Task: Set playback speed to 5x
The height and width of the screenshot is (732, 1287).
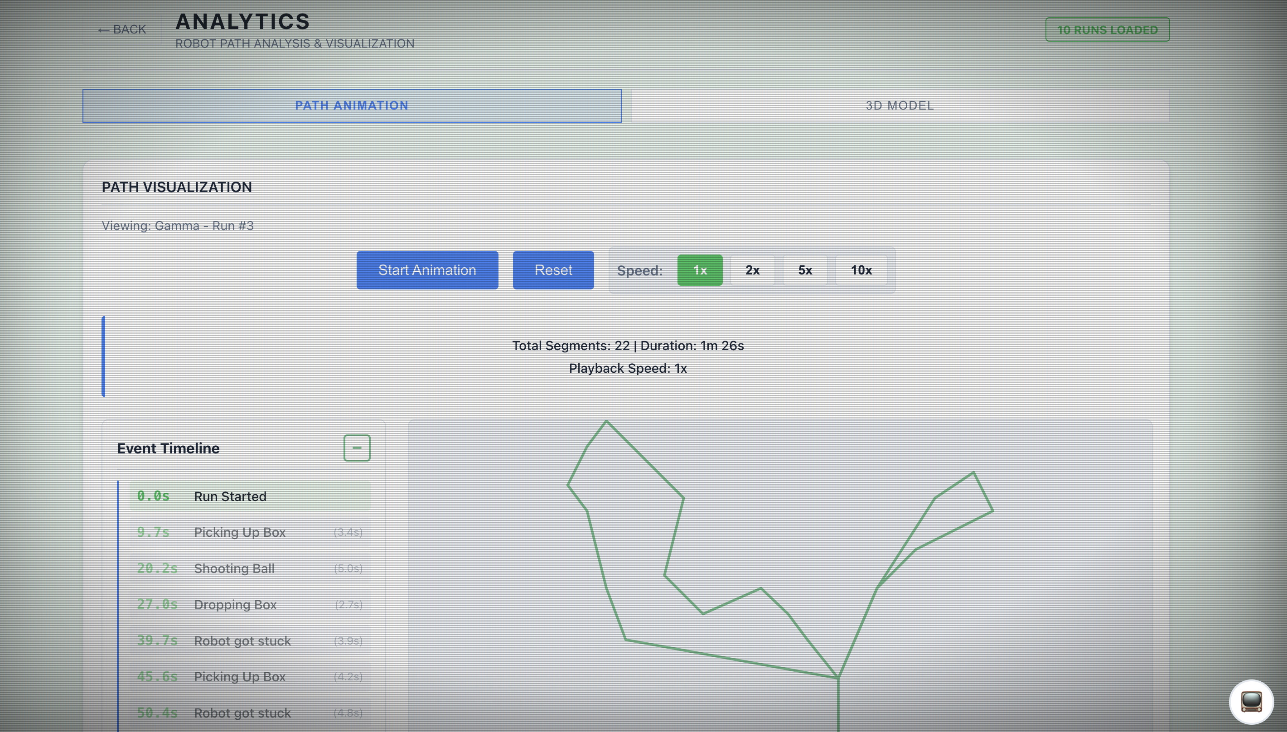Action: (805, 270)
